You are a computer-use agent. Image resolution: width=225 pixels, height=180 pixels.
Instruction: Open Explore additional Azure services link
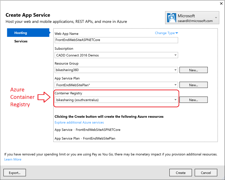coord(79,123)
